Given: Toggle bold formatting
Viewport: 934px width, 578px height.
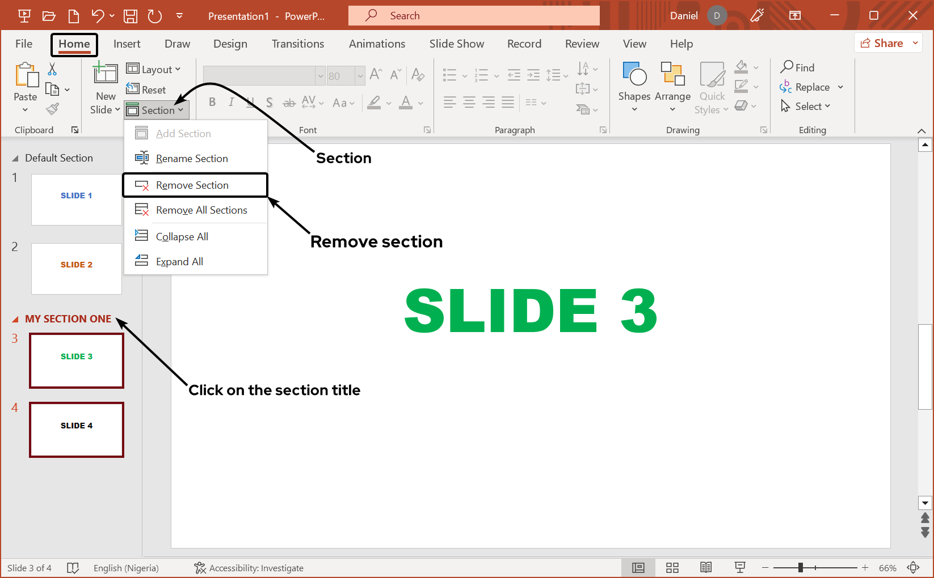Looking at the screenshot, I should pos(212,102).
